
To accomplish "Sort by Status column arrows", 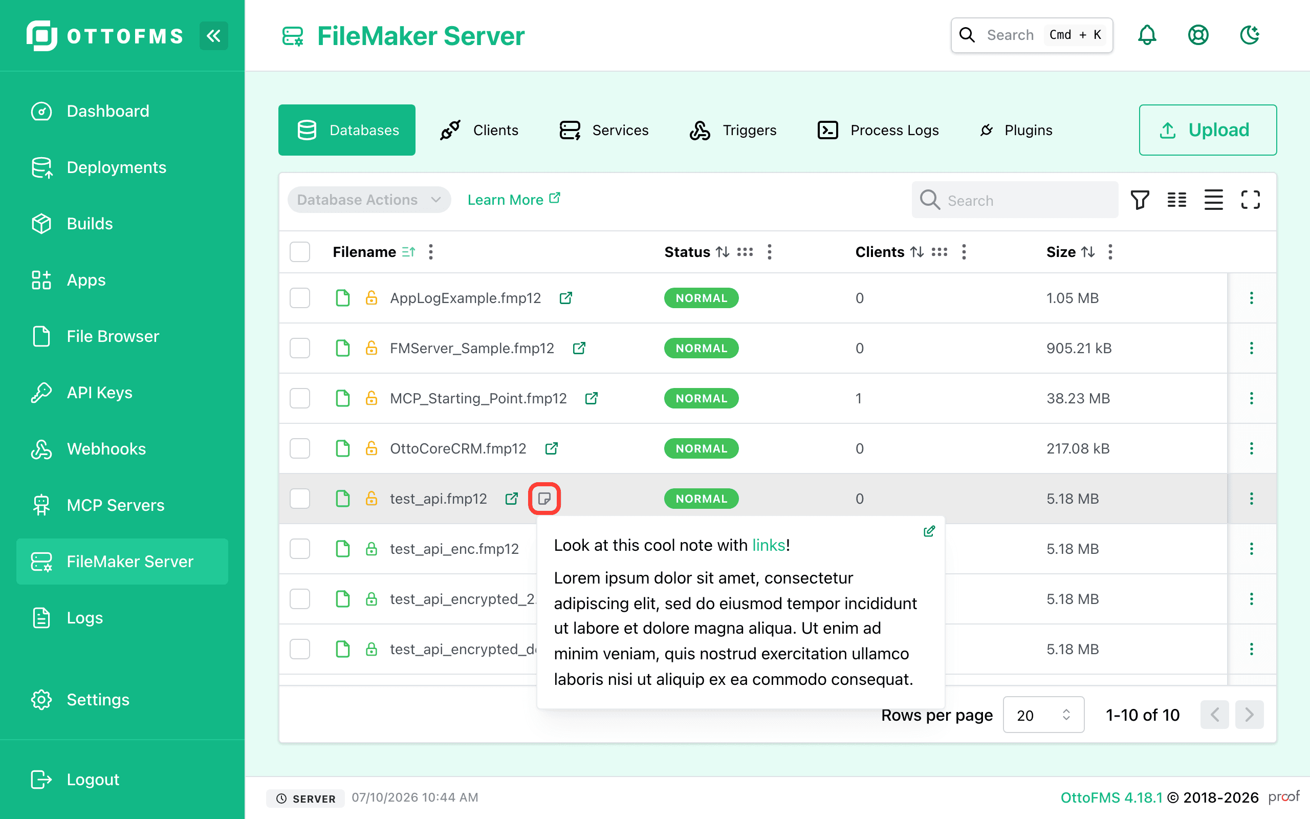I will pos(723,252).
